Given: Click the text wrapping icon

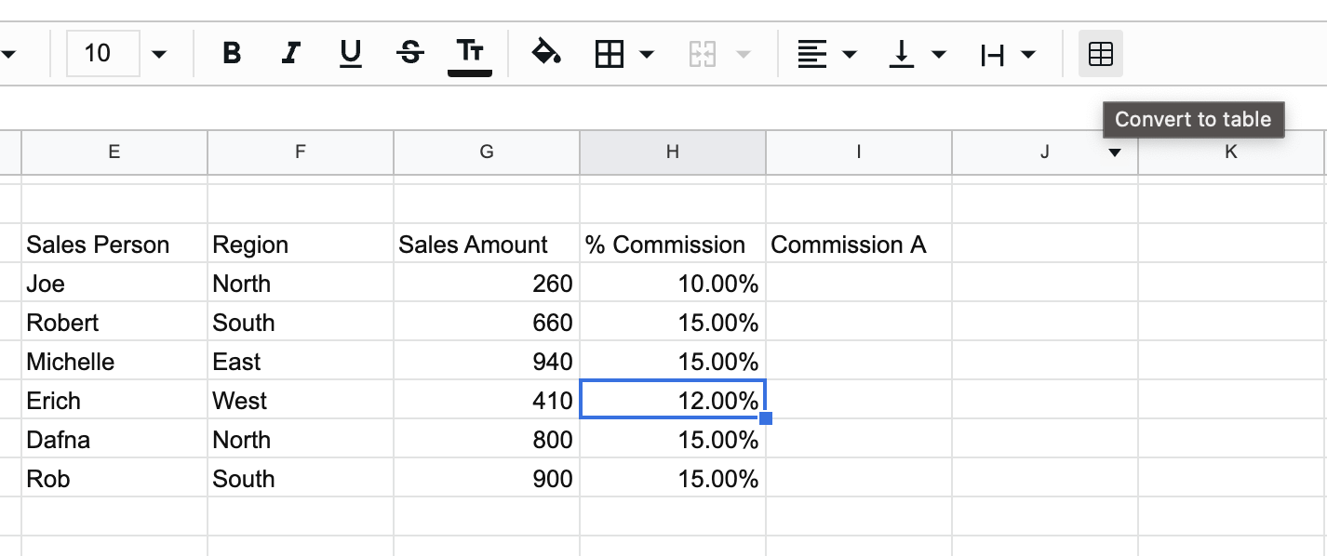Looking at the screenshot, I should (x=992, y=55).
